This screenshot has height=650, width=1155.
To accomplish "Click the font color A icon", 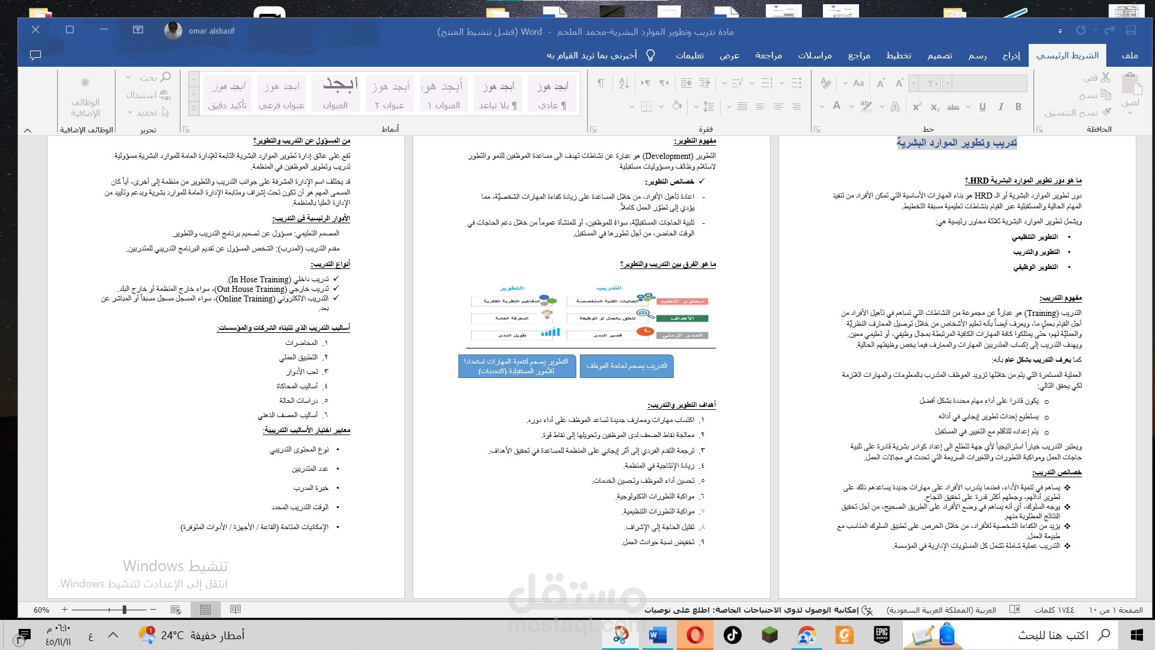I will pos(836,106).
